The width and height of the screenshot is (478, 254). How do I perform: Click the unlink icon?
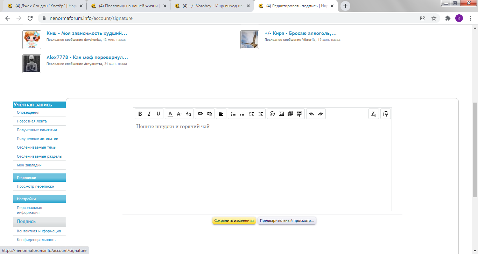[209, 114]
